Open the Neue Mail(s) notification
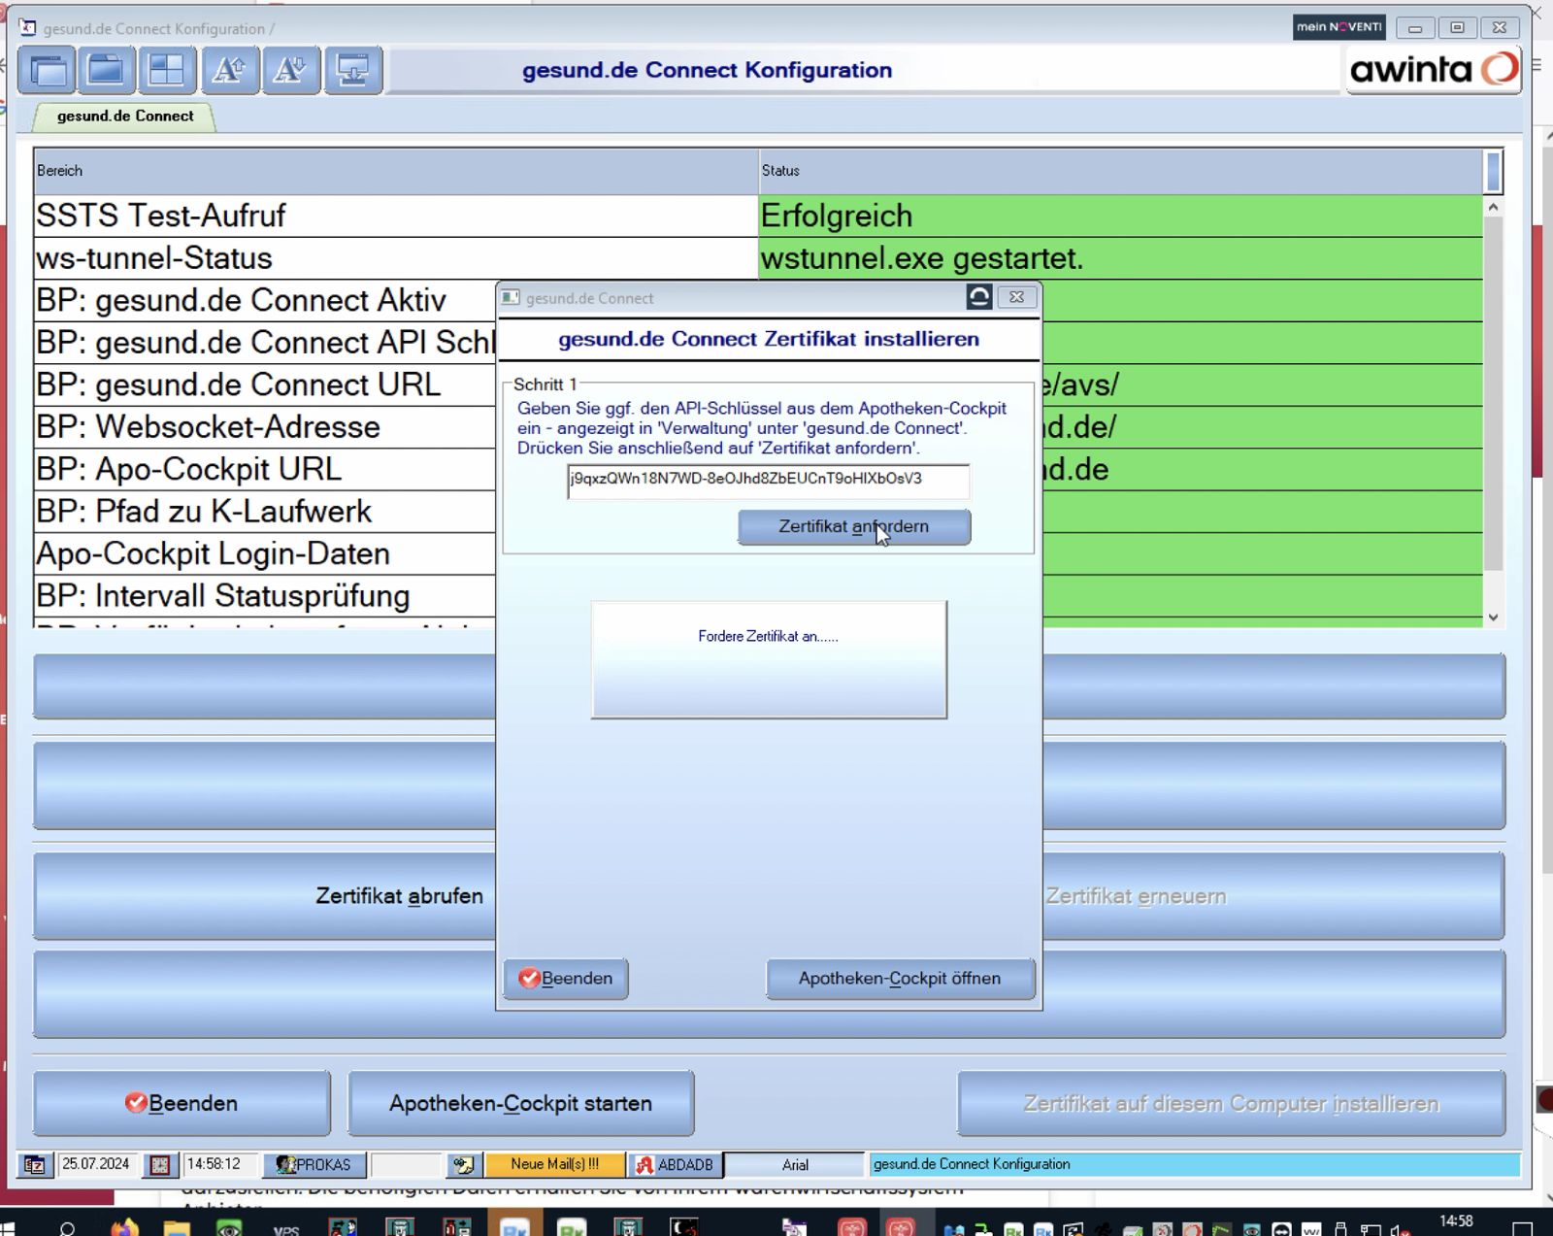This screenshot has width=1553, height=1236. pos(554,1164)
